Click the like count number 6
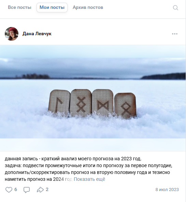The image size is (186, 202). [x=16, y=189]
